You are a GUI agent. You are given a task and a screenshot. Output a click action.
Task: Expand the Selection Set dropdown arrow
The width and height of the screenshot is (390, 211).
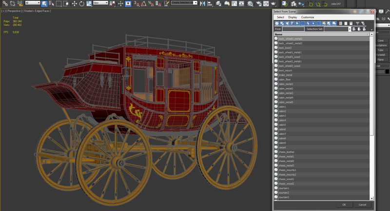[349, 29]
